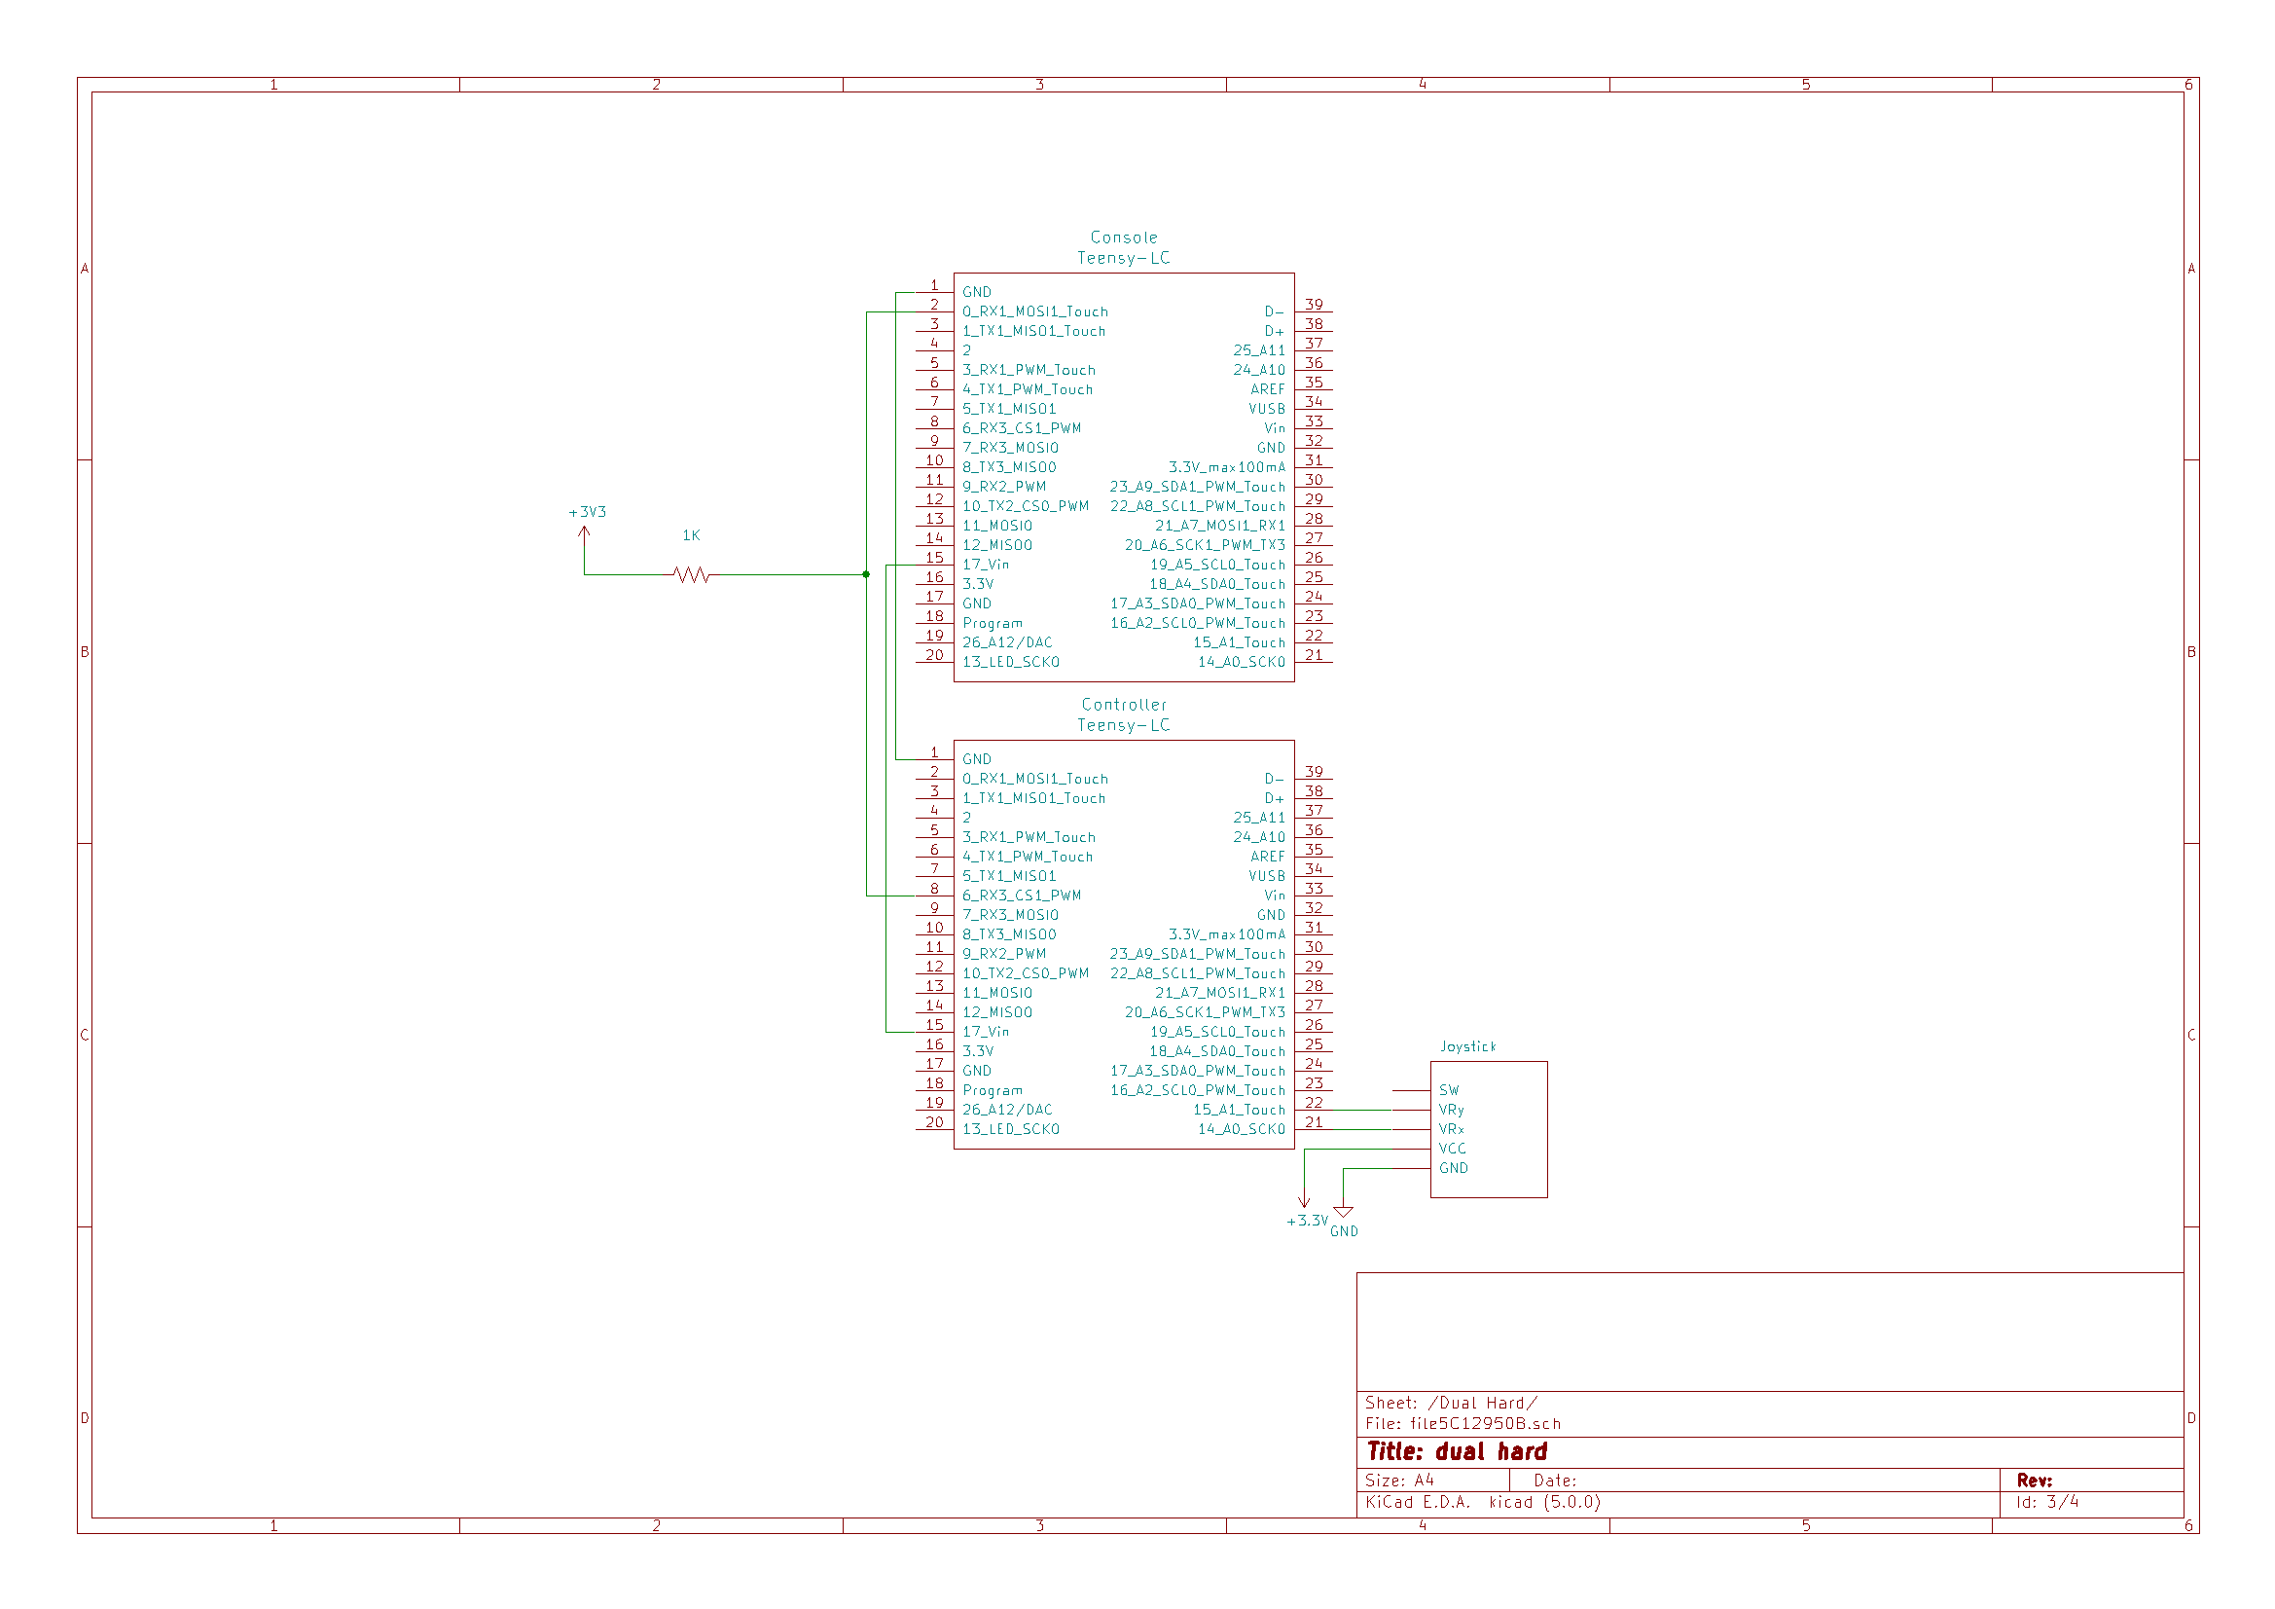The image size is (2275, 1609).
Task: Click Controller pin number 20
Action: click(x=934, y=1122)
